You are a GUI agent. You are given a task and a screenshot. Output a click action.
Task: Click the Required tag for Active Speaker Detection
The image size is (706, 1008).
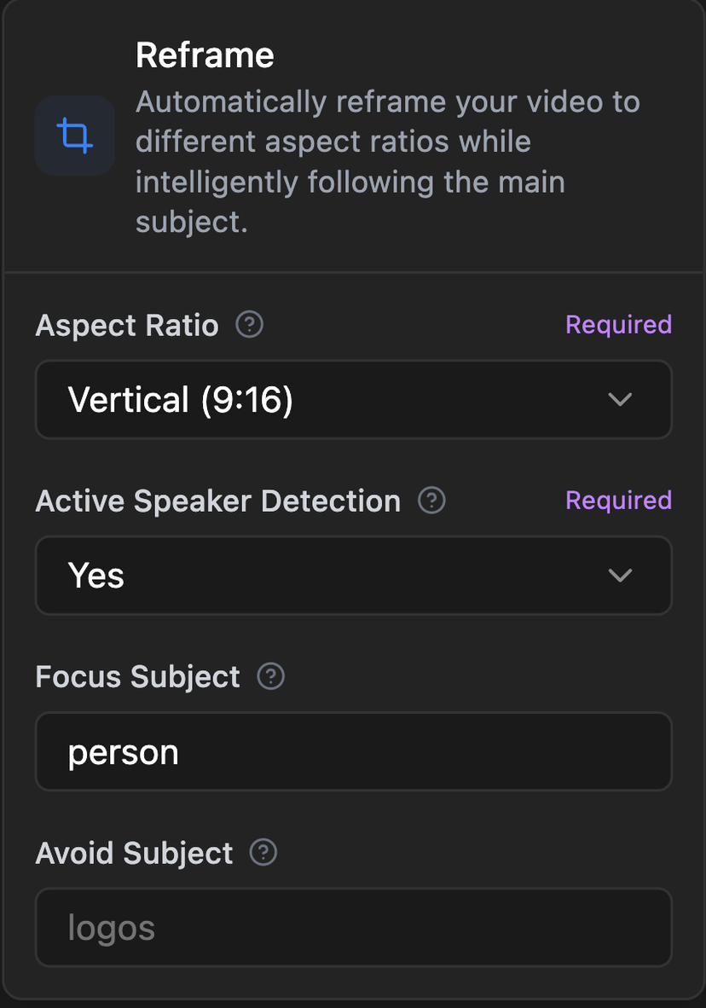618,500
